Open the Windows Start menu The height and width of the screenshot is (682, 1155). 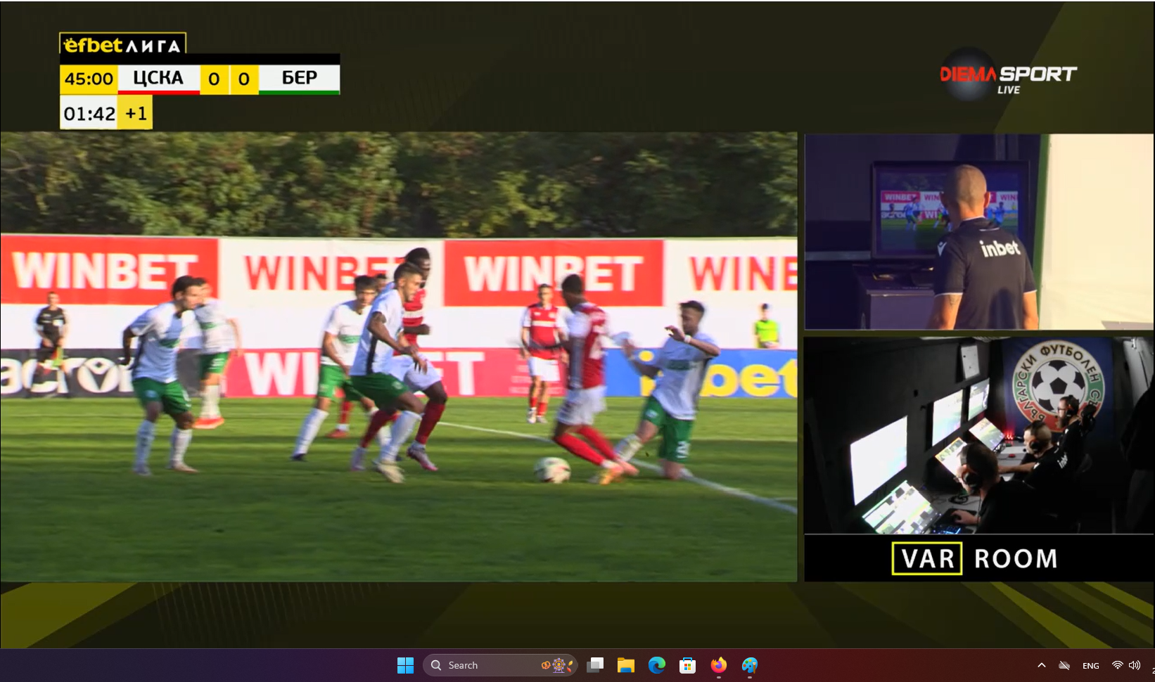point(406,665)
